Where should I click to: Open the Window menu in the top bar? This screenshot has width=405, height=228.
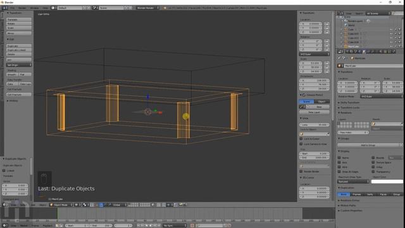34,8
